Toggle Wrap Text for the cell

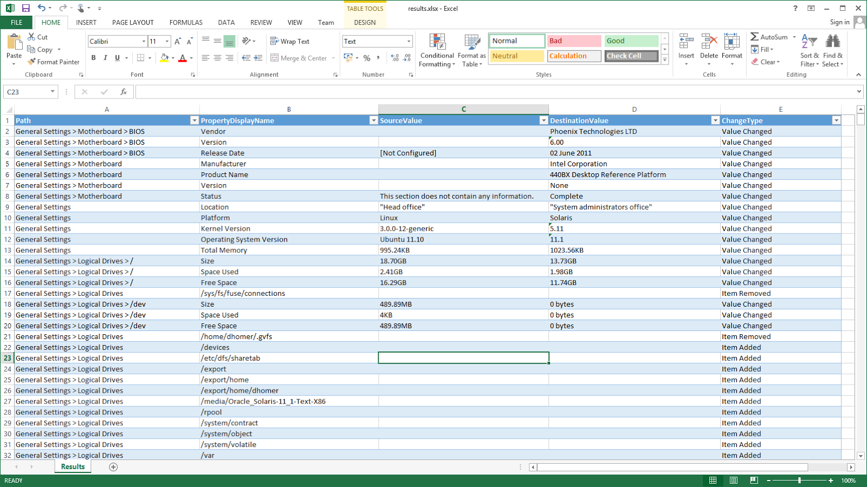290,42
